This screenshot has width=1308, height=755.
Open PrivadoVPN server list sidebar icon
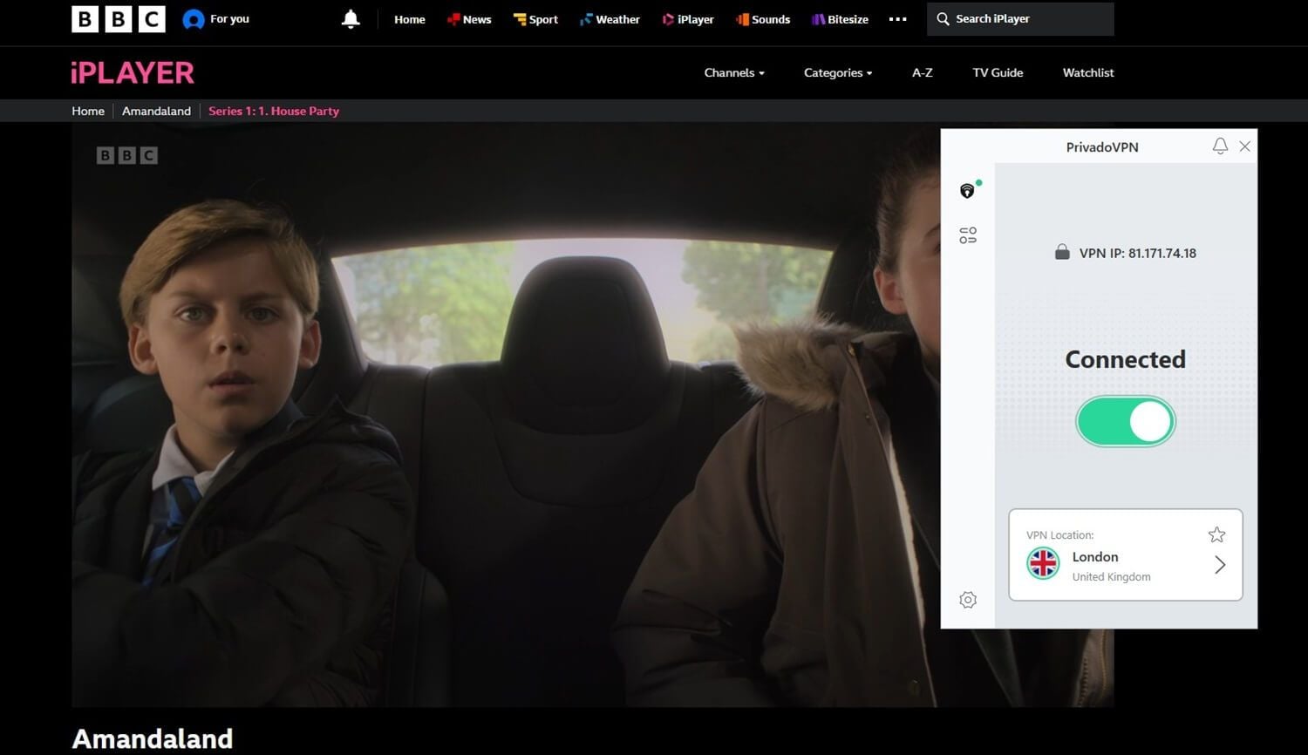click(968, 235)
